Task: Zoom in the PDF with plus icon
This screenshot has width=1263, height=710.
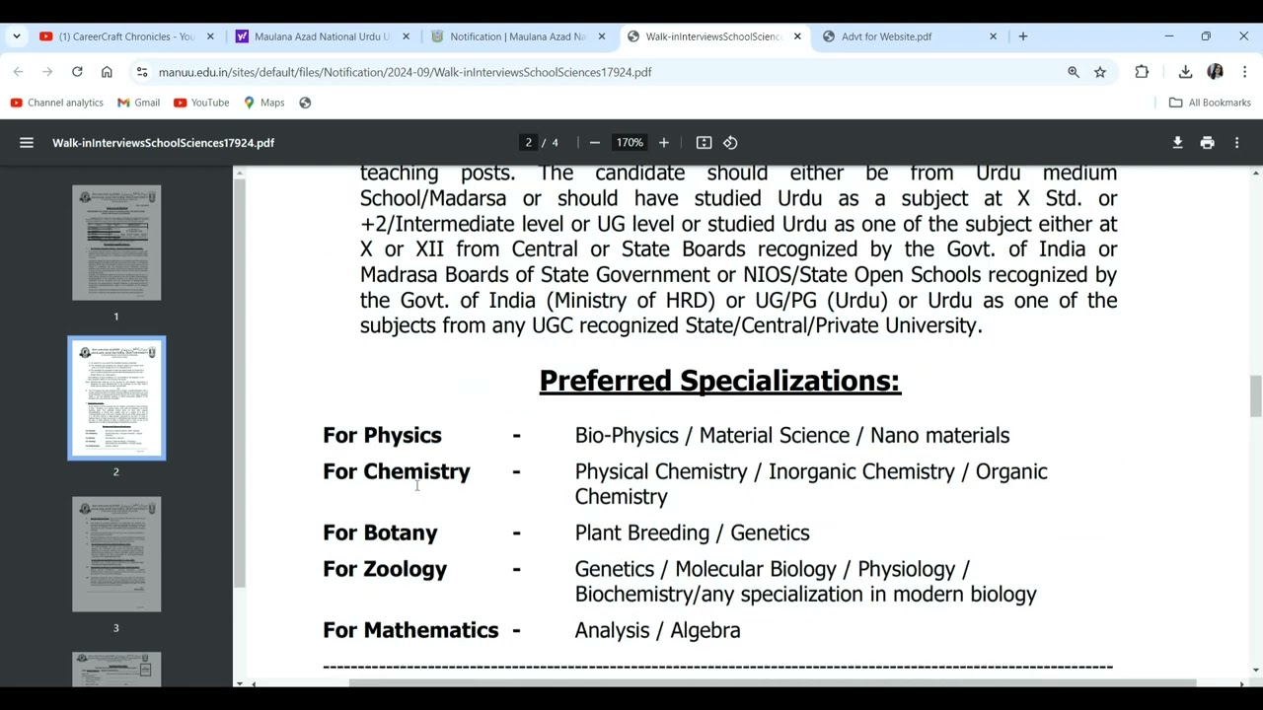Action: click(x=664, y=143)
